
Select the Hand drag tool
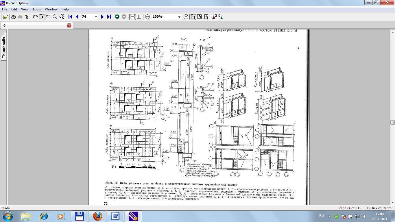click(35, 17)
